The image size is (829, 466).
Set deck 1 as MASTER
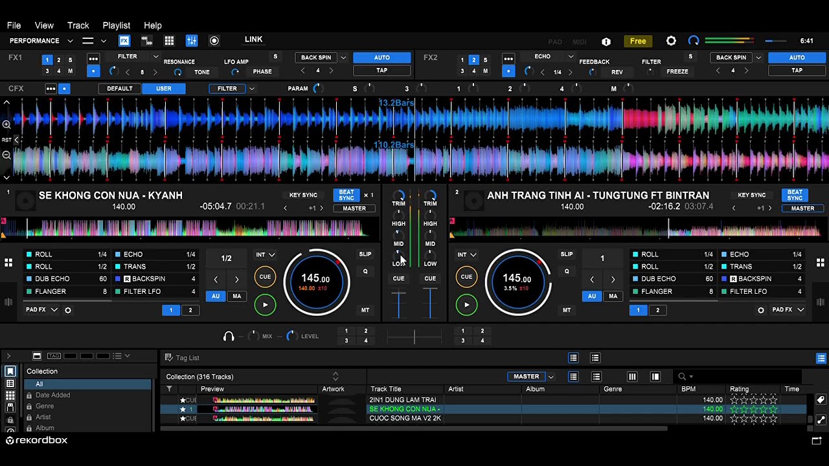pos(354,208)
